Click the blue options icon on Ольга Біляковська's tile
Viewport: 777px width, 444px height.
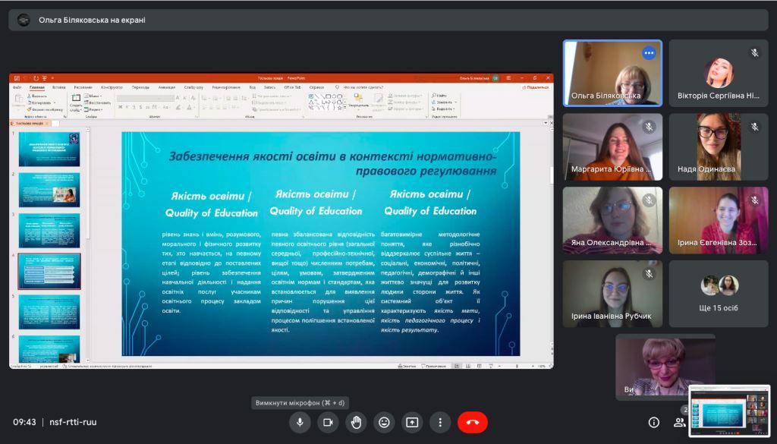(x=649, y=53)
